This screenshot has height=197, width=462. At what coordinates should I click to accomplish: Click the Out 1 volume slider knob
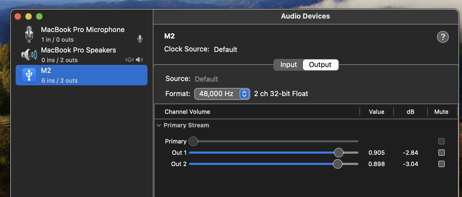coord(339,153)
